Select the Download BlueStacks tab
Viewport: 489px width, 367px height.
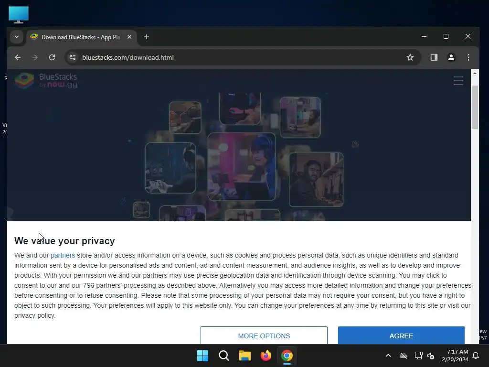pyautogui.click(x=81, y=37)
